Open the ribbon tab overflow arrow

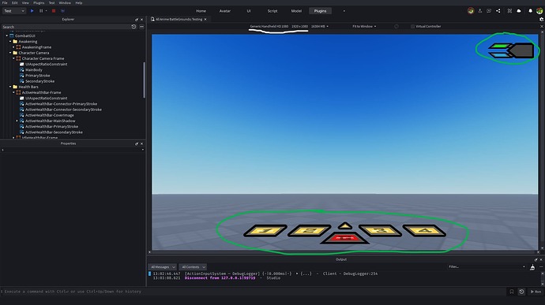(x=344, y=11)
